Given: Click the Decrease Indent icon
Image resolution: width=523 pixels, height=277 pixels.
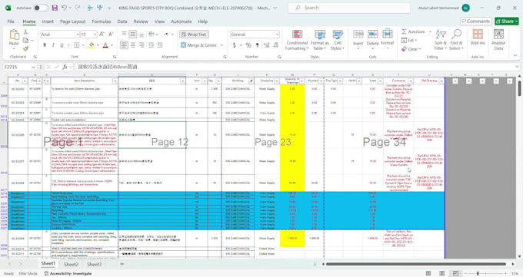Looking at the screenshot, I should pos(151,45).
